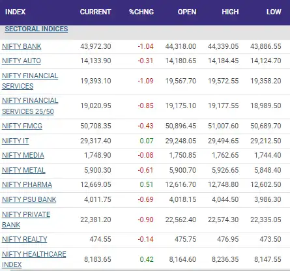Screen dimensions: 290x271
Task: Select NIFTY FMCG change value -0.43
Action: 145,126
